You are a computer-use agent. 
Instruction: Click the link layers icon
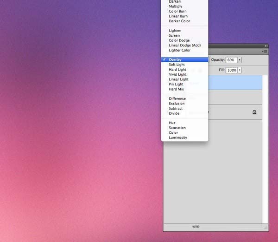[x=196, y=226]
